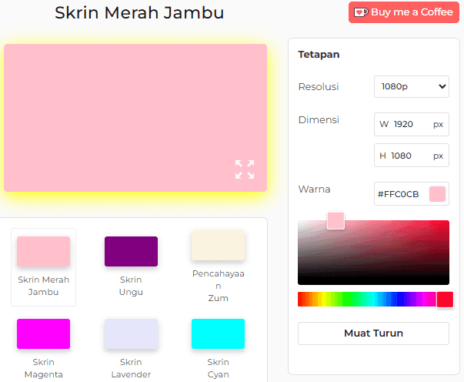Click the coffee cup heart icon
Image resolution: width=464 pixels, height=382 pixels.
tap(361, 12)
